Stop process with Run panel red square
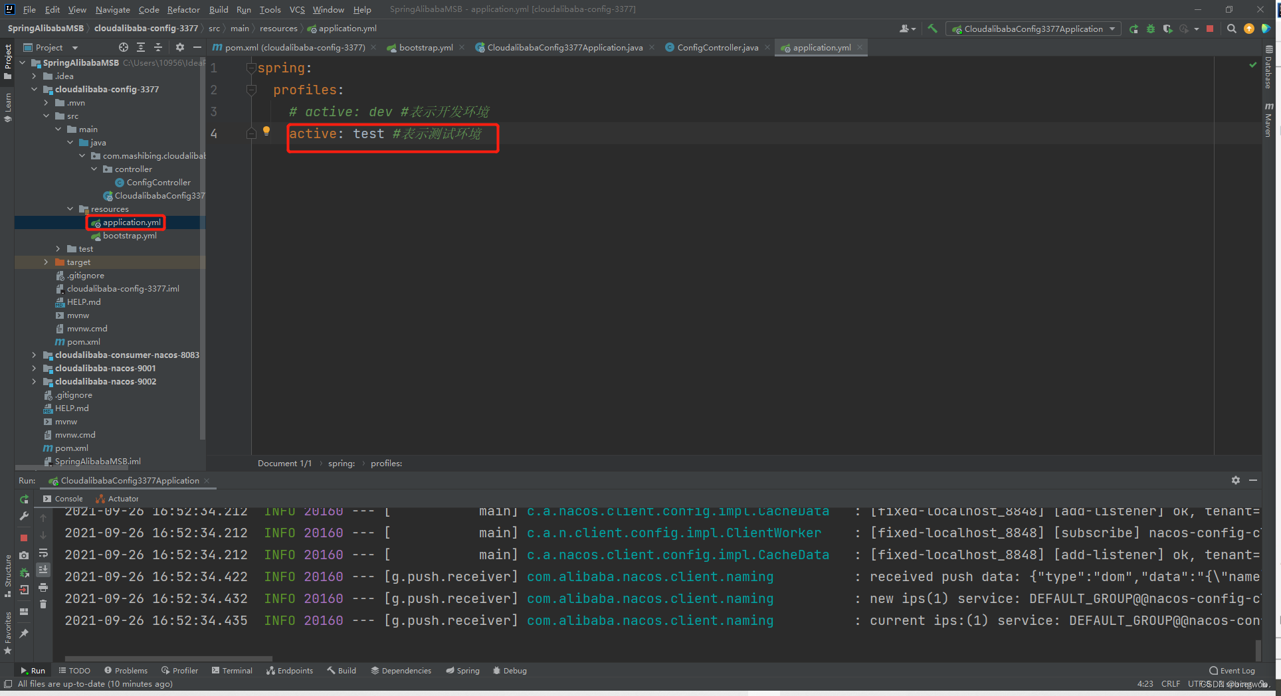 click(x=24, y=537)
